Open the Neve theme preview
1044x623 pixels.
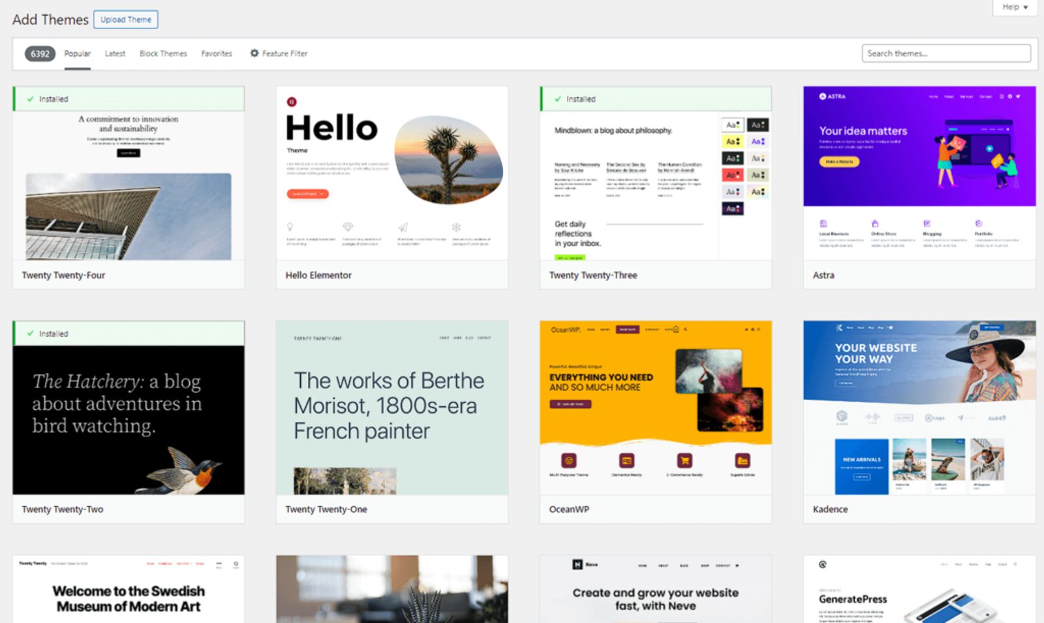[x=654, y=587]
